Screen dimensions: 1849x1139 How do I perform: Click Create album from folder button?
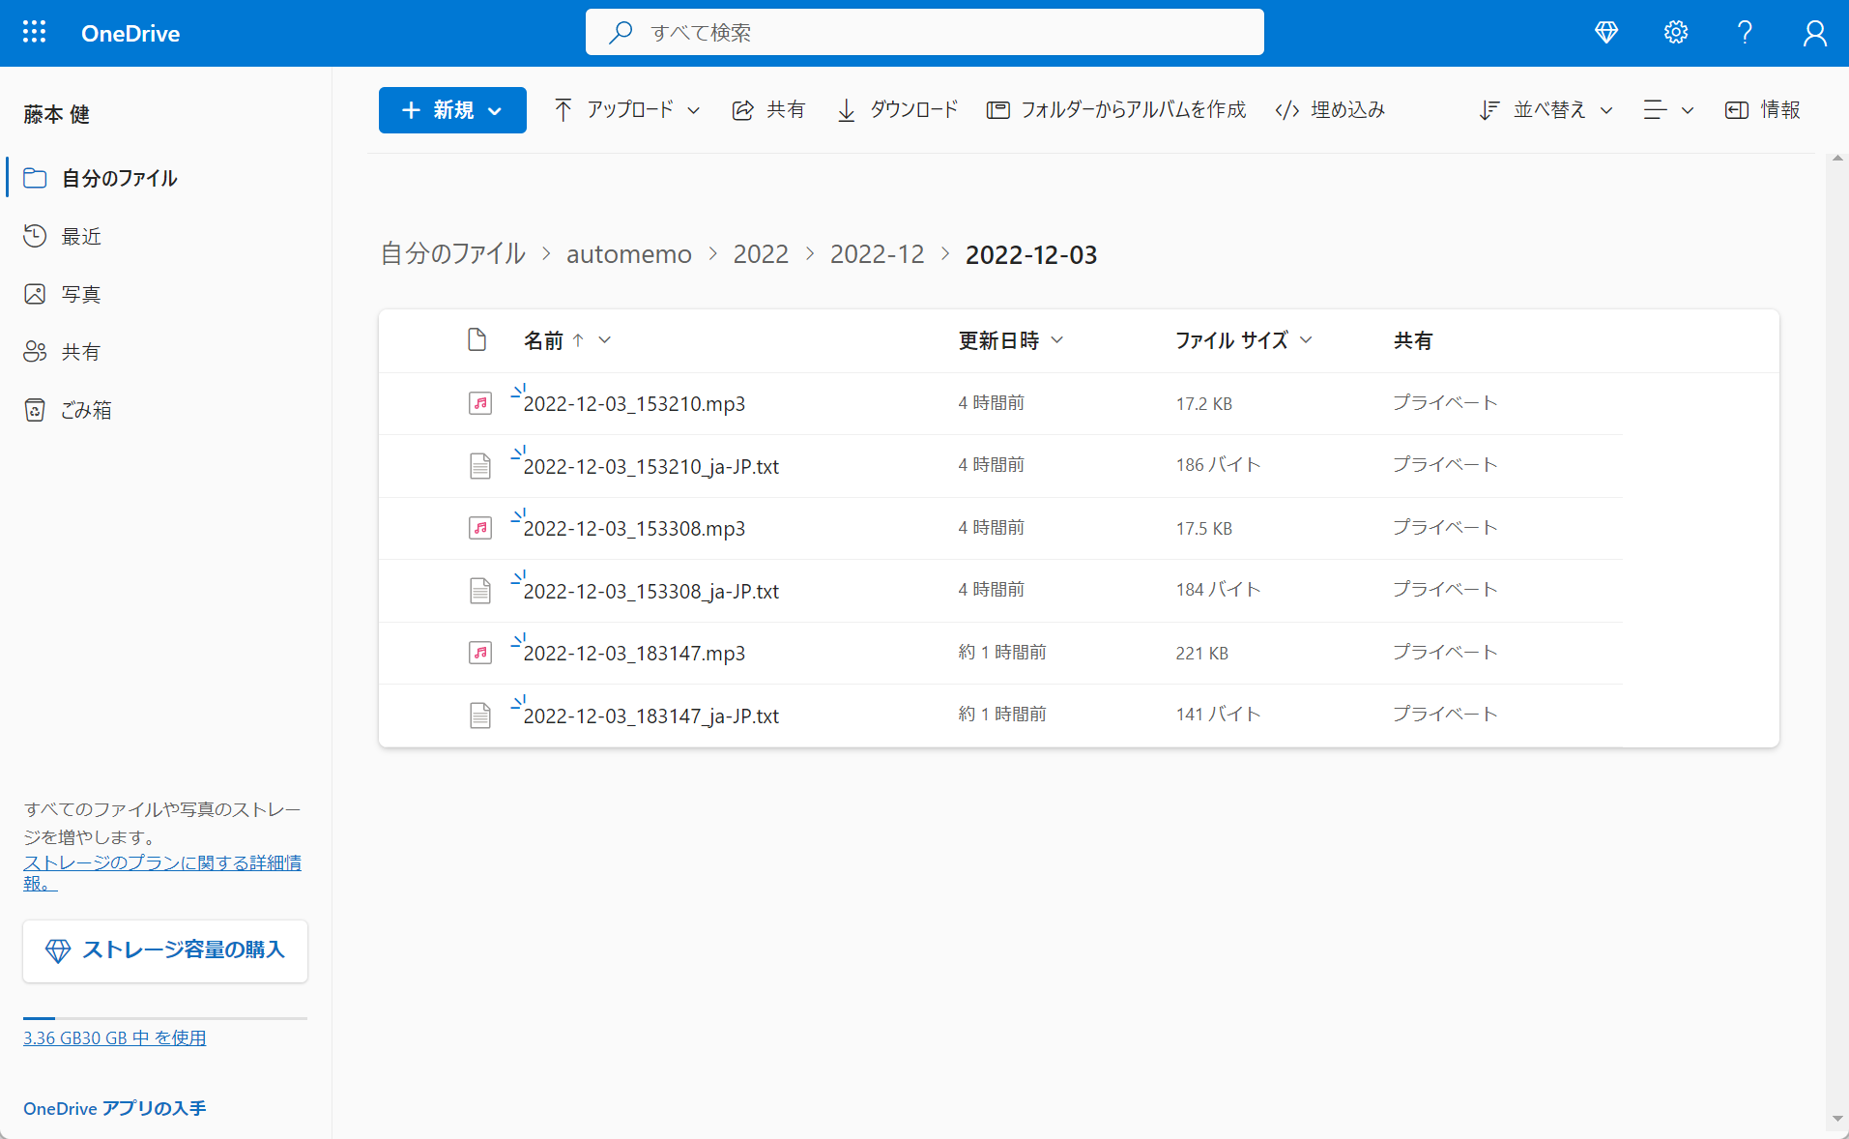click(1116, 110)
